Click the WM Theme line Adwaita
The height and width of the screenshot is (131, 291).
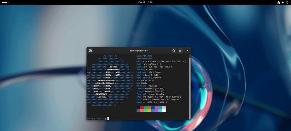(x=147, y=86)
